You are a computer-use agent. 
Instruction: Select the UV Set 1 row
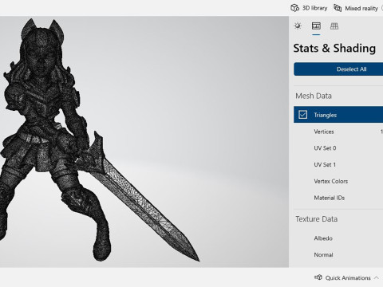tap(338, 164)
